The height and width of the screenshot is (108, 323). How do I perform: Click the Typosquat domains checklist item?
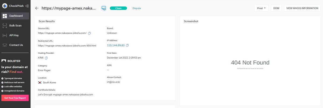coord(14,78)
